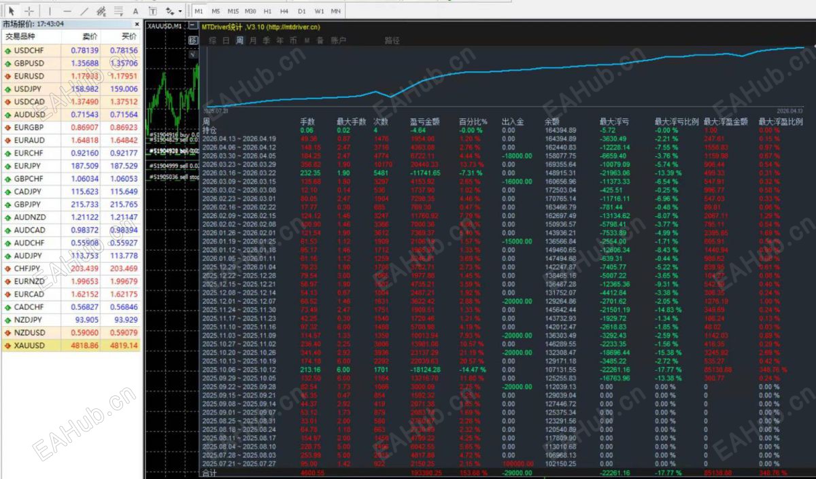The height and width of the screenshot is (479, 816).
Task: Select GBPUSD in Market Watch
Action: tap(71, 63)
